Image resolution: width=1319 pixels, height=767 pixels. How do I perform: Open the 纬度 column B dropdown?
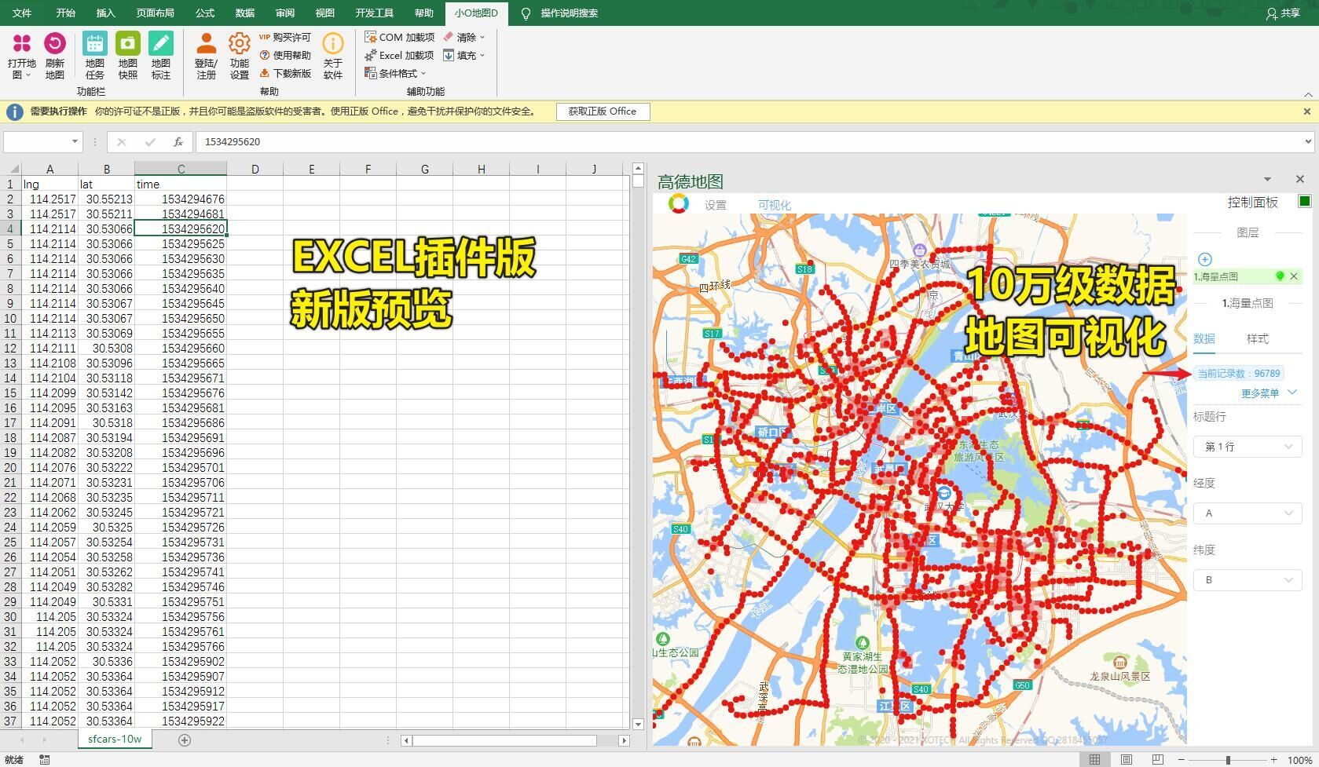pyautogui.click(x=1248, y=580)
